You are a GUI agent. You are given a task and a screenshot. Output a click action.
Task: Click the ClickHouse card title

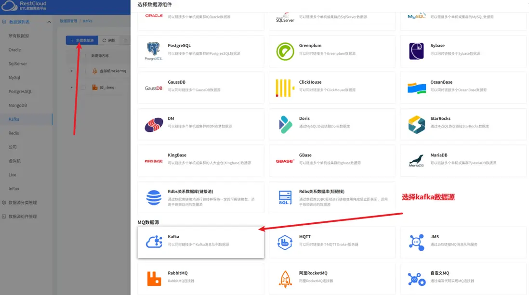[310, 82]
